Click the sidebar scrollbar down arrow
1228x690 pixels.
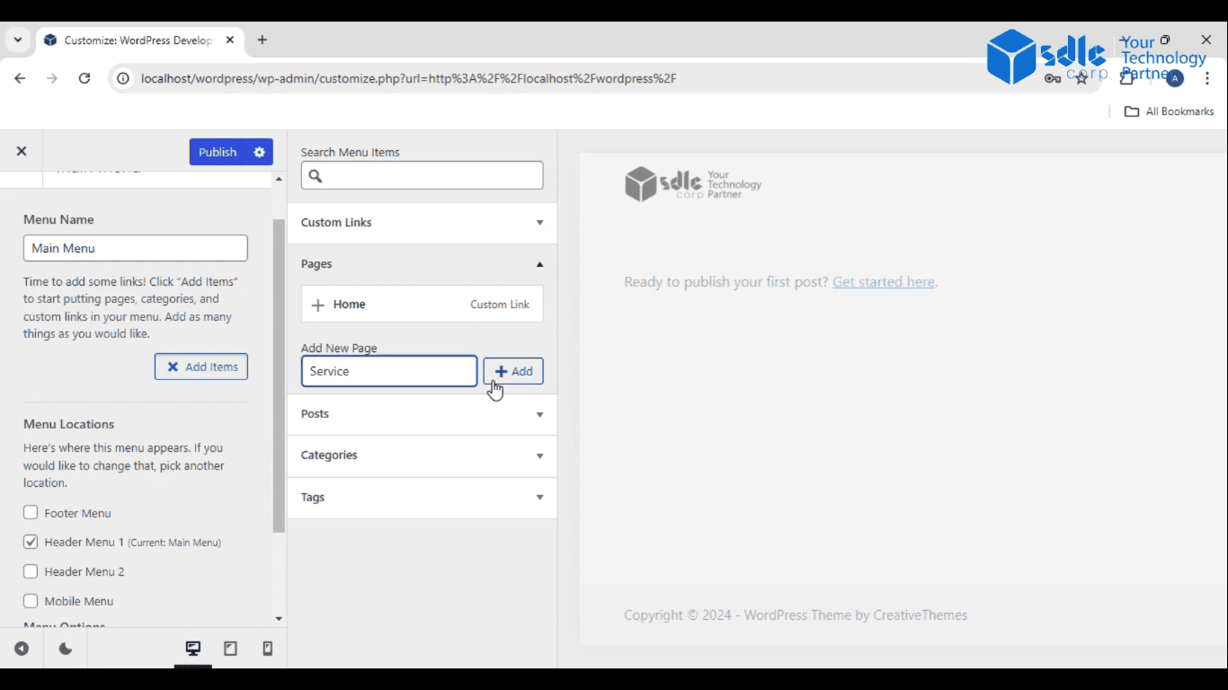tap(279, 619)
